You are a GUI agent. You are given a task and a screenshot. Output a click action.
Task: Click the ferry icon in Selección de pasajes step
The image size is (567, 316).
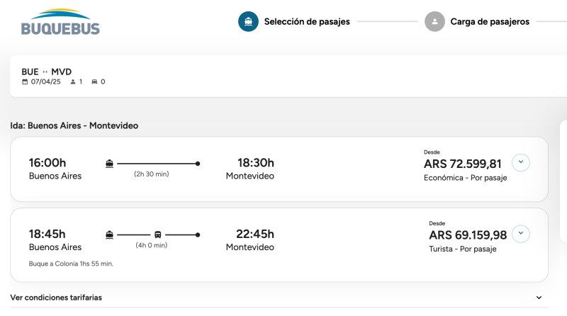pos(248,22)
